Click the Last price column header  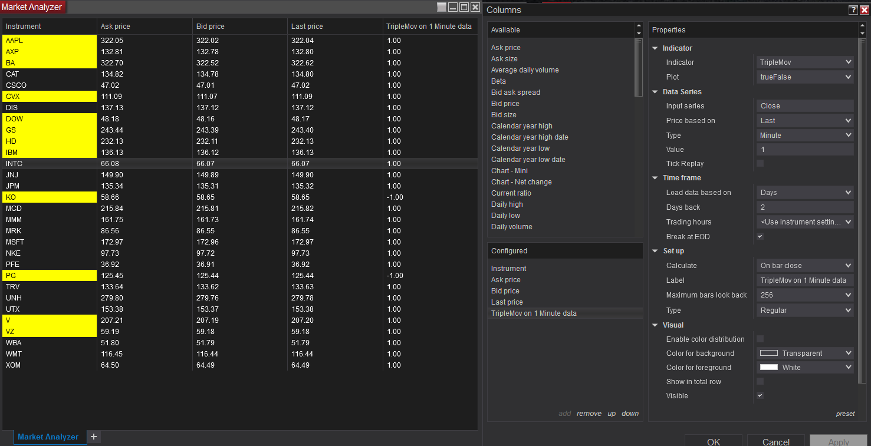coord(335,27)
